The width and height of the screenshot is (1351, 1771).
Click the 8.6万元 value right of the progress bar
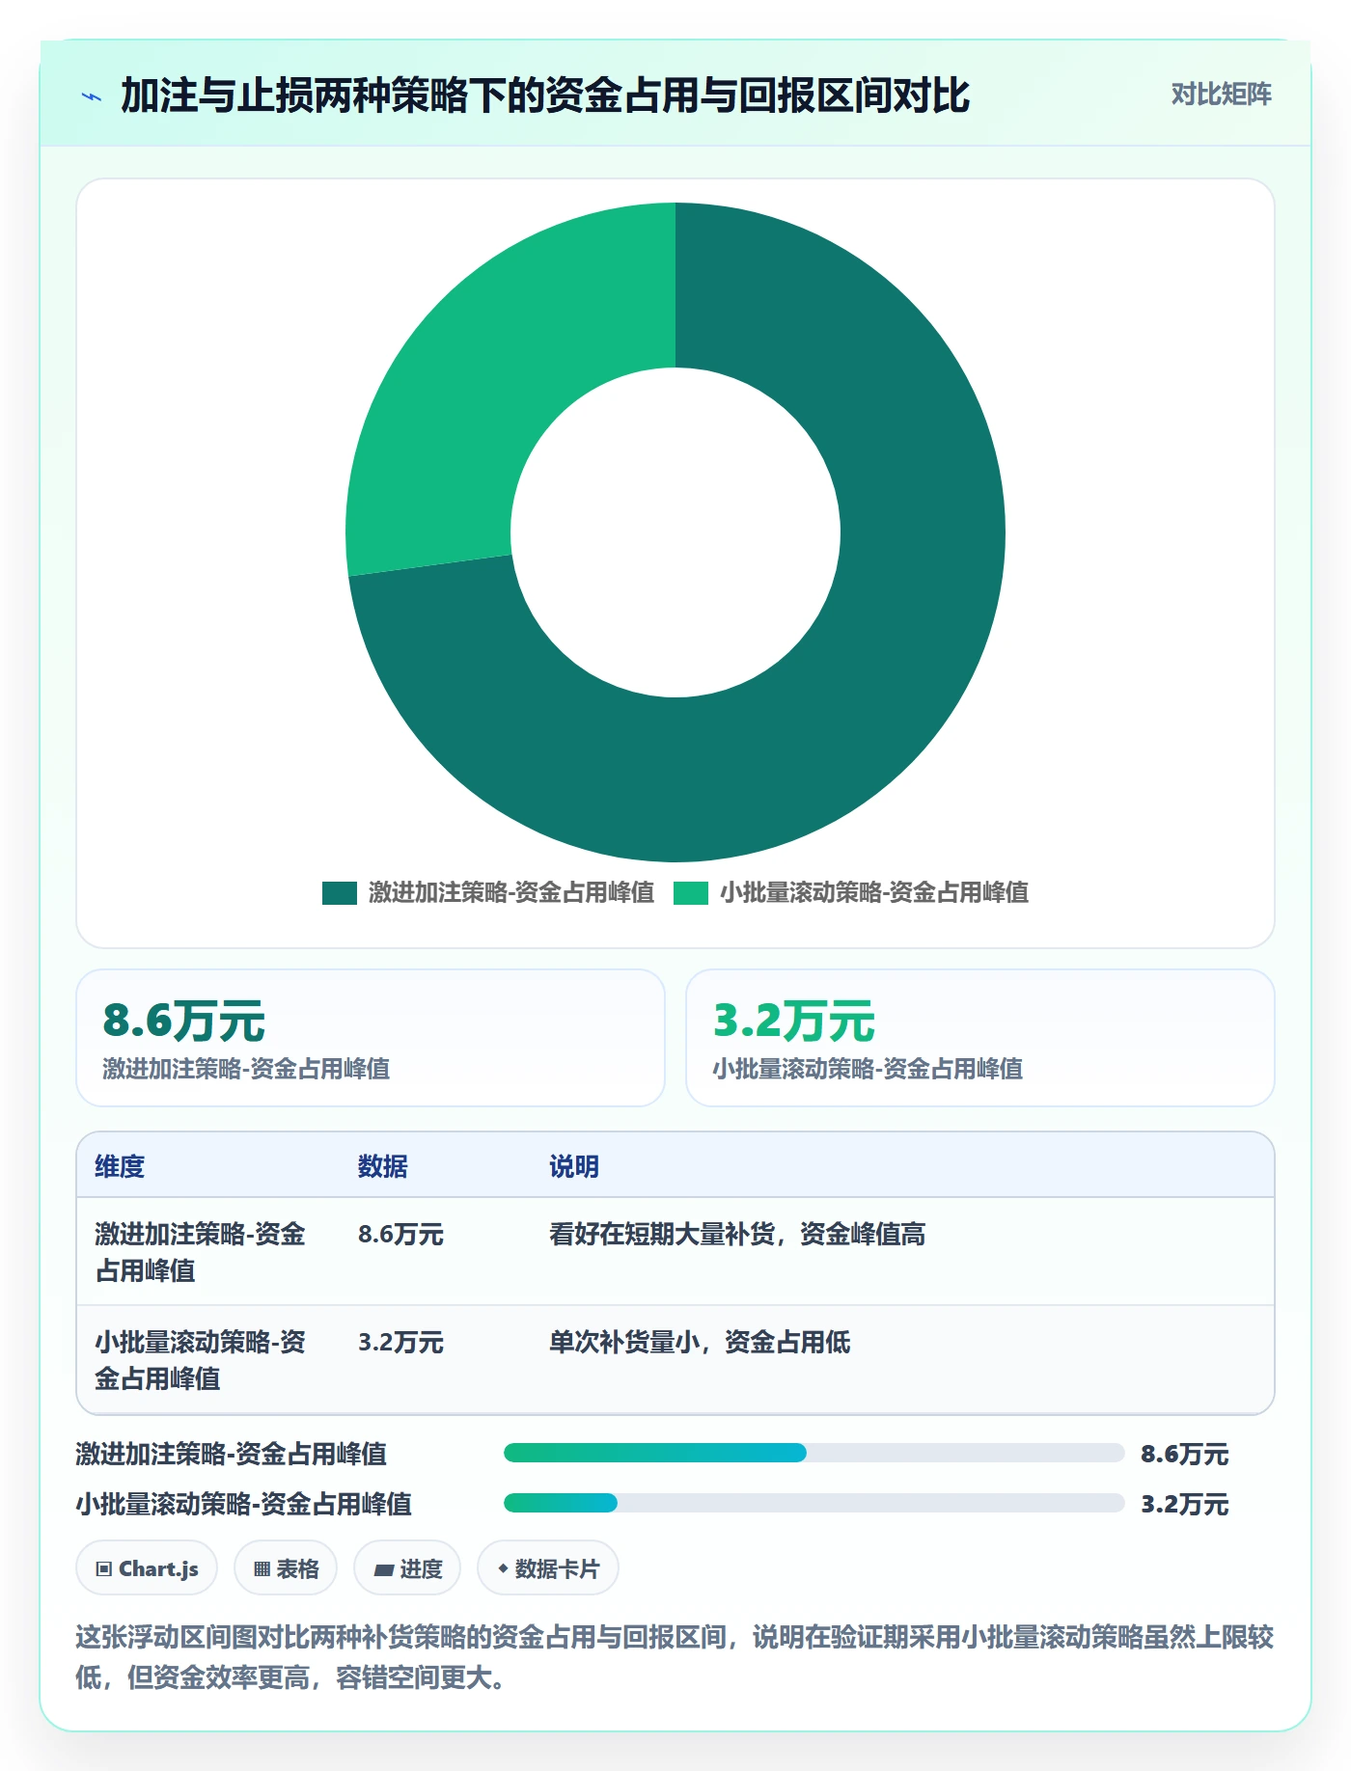(x=1185, y=1454)
